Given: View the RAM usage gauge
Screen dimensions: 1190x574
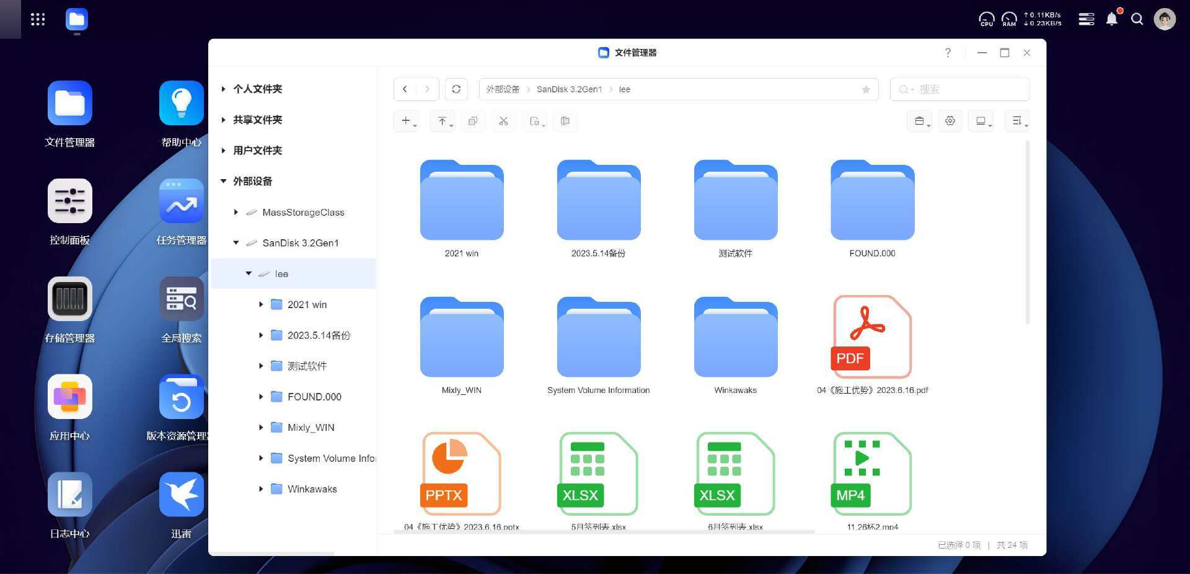Looking at the screenshot, I should coord(1009,19).
